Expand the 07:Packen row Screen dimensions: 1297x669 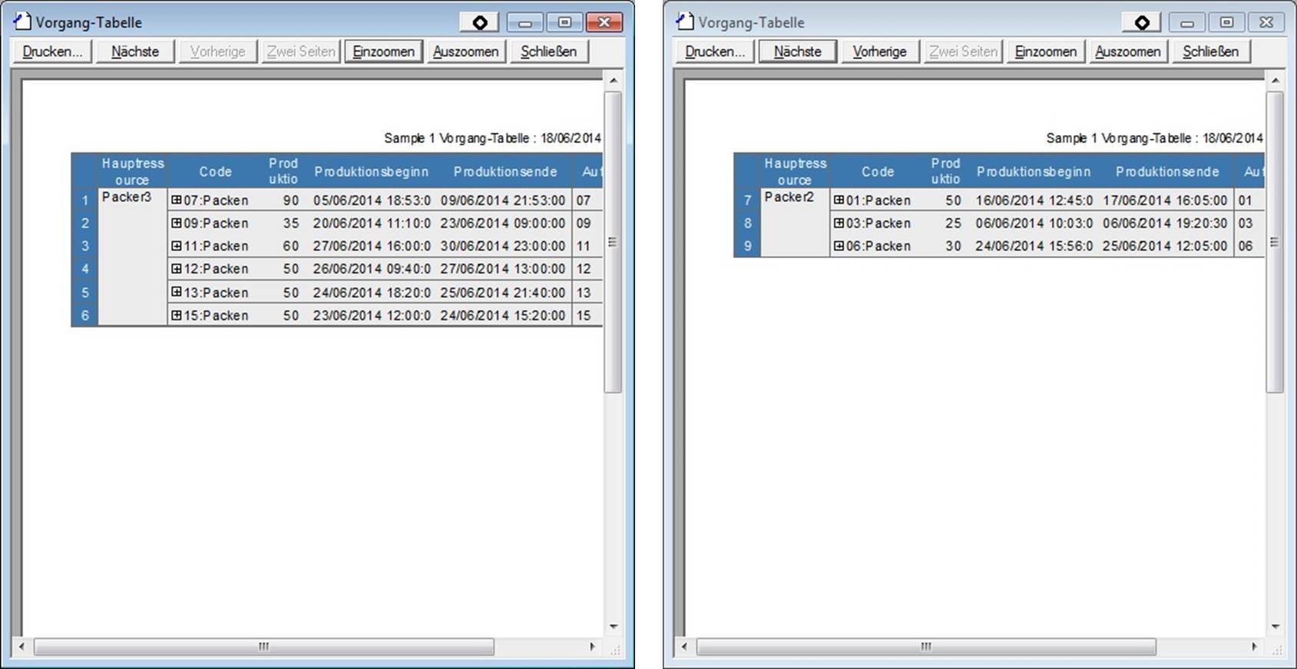177,200
